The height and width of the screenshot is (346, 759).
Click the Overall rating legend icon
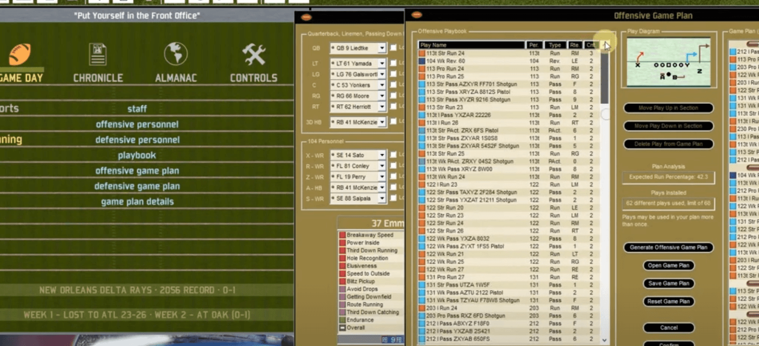(x=342, y=328)
